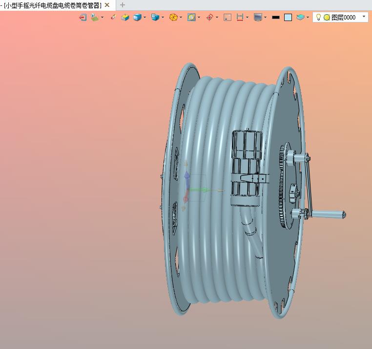Viewport: 372px width, 349px height.
Task: Open the shaded cube display dropdown arrow
Action: [x=145, y=17]
